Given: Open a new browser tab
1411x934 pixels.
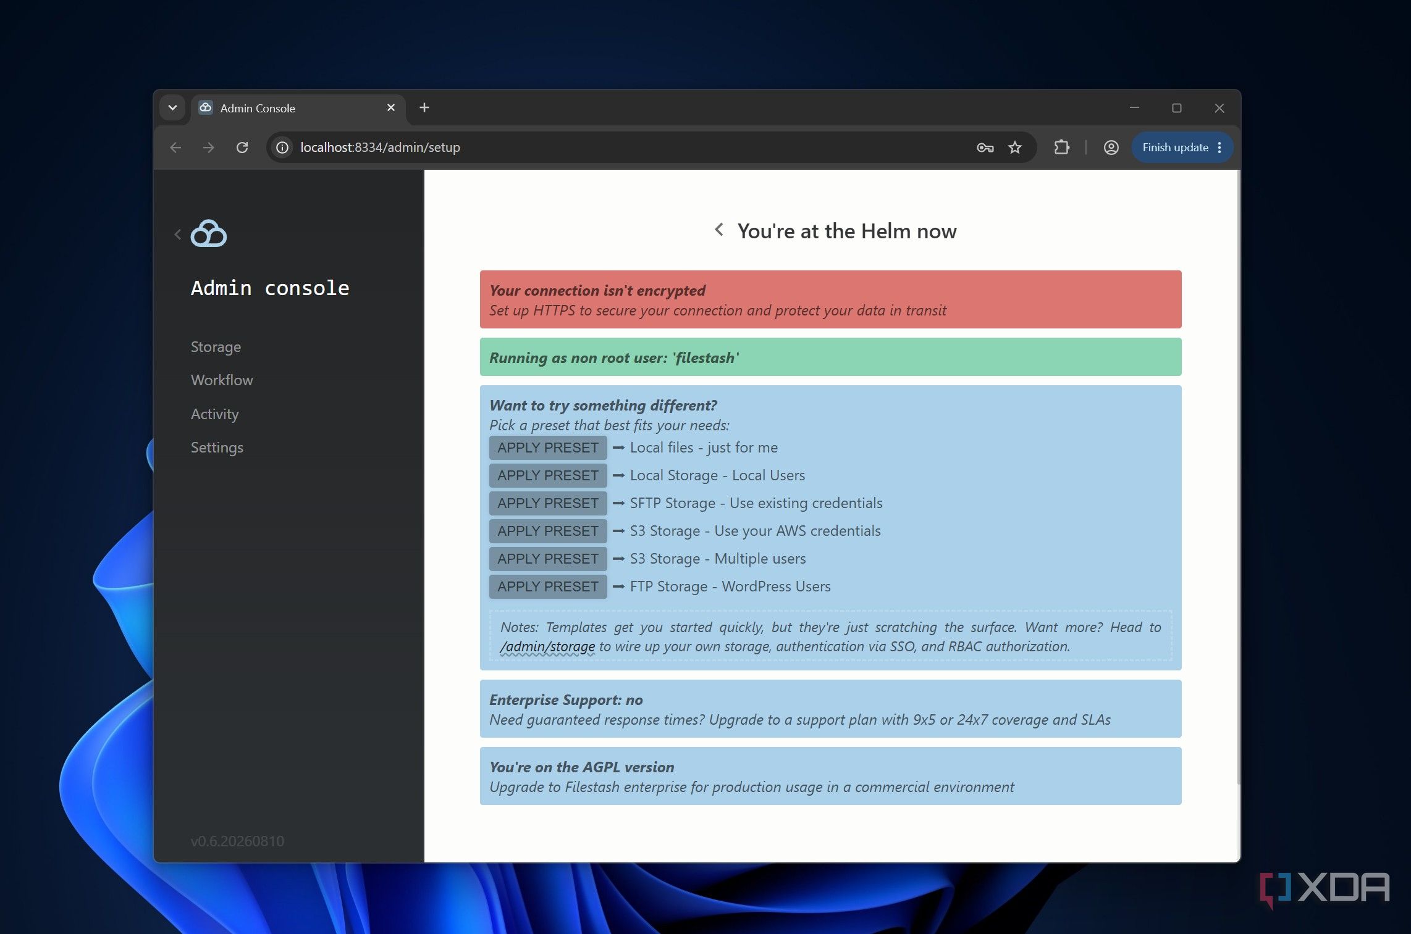Looking at the screenshot, I should 424,108.
